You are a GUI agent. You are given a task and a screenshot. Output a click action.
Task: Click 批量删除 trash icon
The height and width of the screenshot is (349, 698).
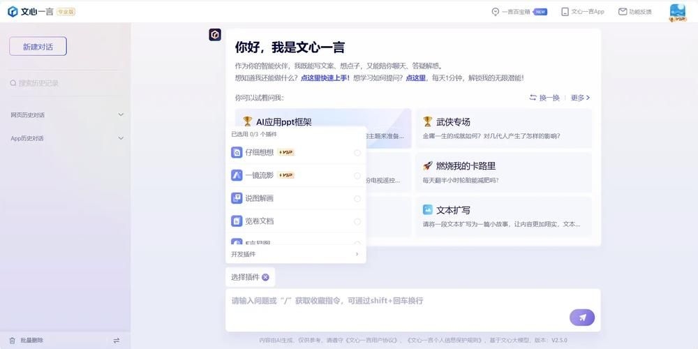[13, 341]
